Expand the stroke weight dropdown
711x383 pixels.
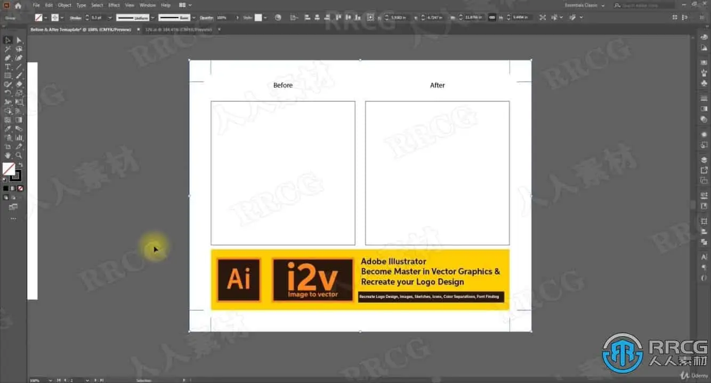pyautogui.click(x=110, y=18)
